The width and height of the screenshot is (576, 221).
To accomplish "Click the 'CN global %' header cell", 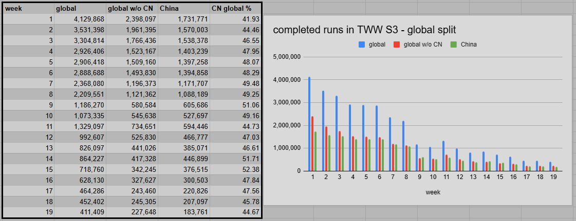I will 235,8.
